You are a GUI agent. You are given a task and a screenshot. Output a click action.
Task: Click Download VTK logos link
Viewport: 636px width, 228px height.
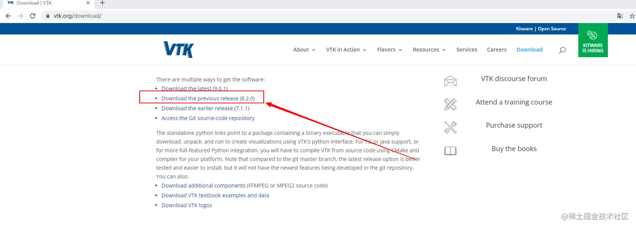coord(187,205)
